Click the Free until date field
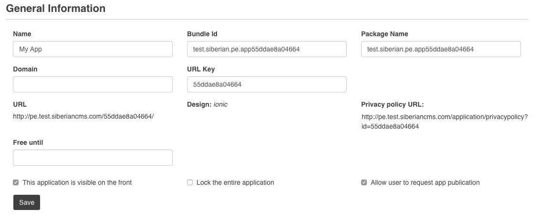The image size is (540, 220). pos(93,158)
